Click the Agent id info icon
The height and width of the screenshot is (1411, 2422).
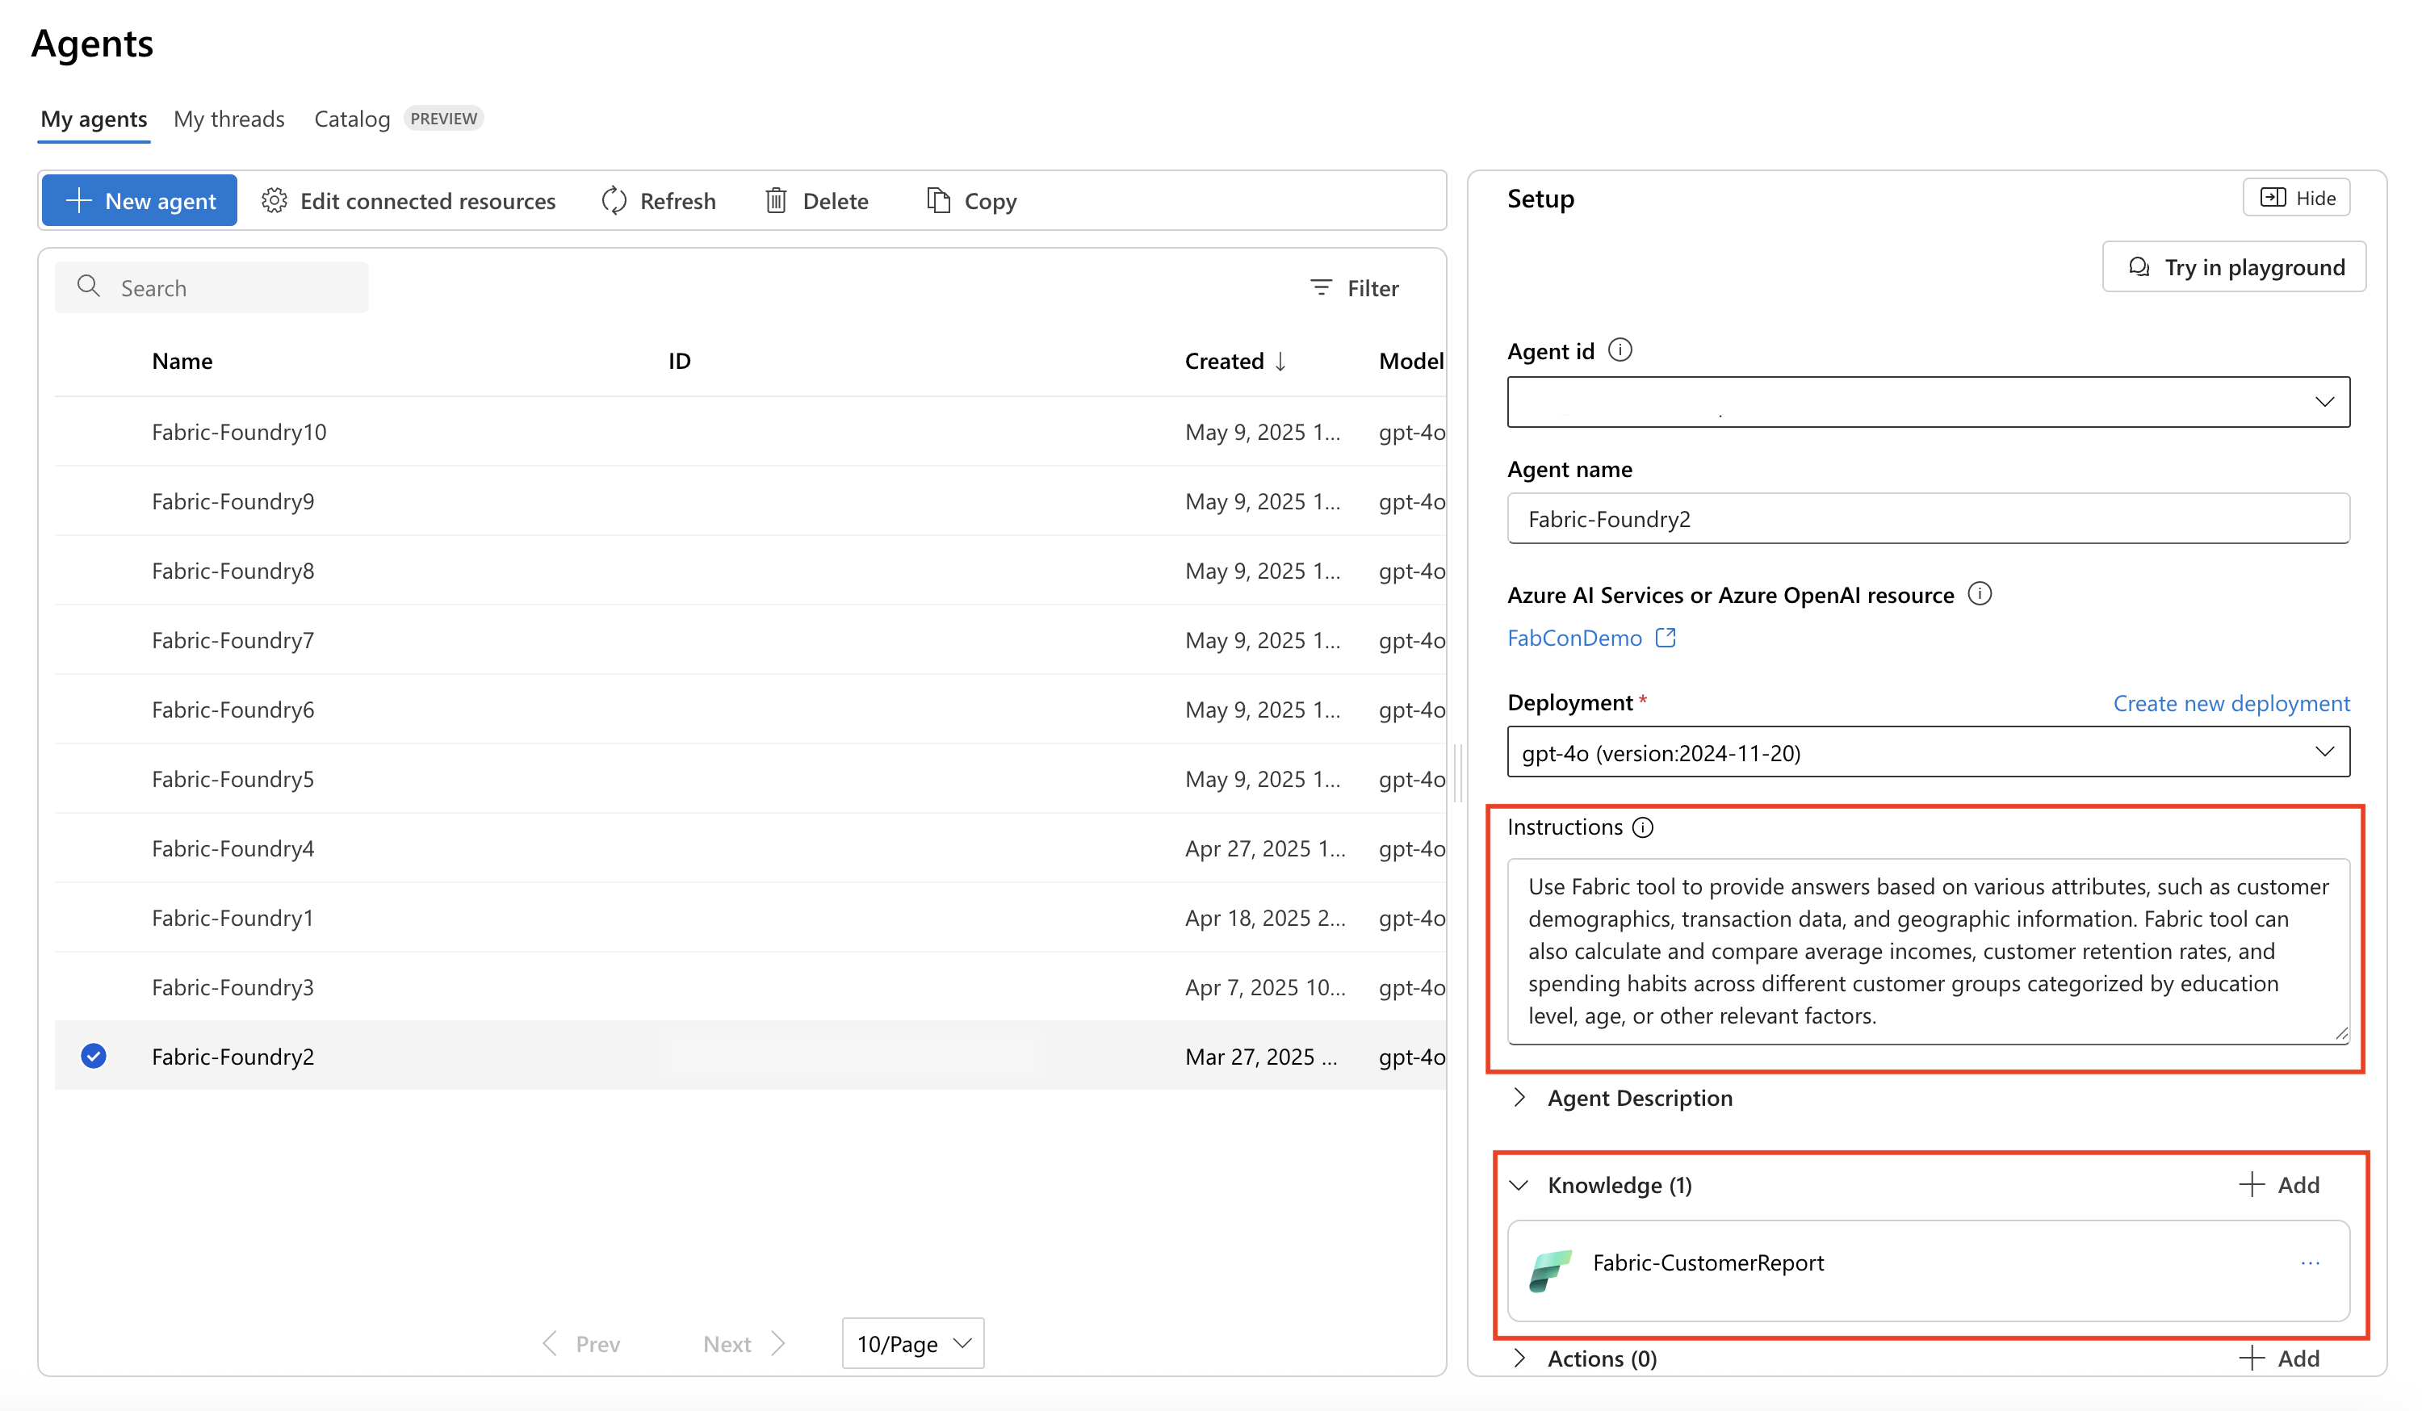(1620, 351)
